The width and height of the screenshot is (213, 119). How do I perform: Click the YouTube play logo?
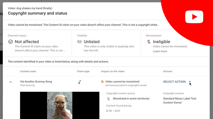click(194, 17)
